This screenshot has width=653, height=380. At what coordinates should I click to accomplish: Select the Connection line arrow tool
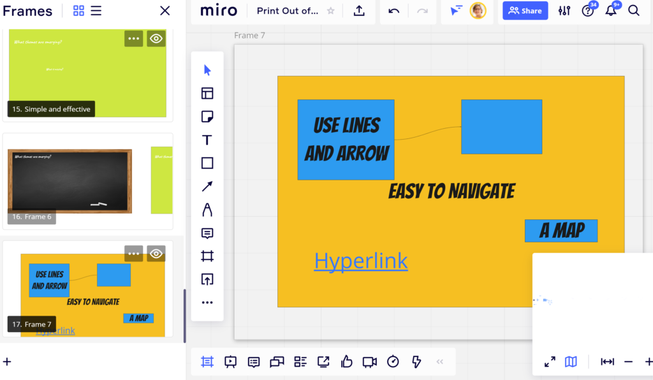click(207, 186)
